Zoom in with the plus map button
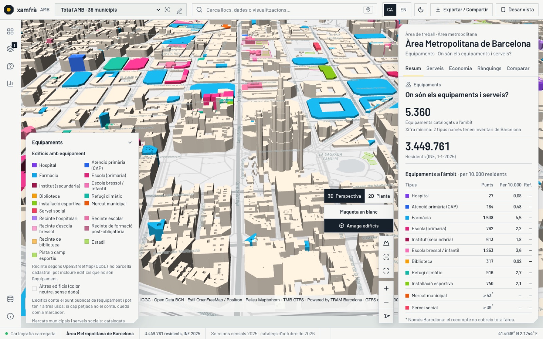 386,288
